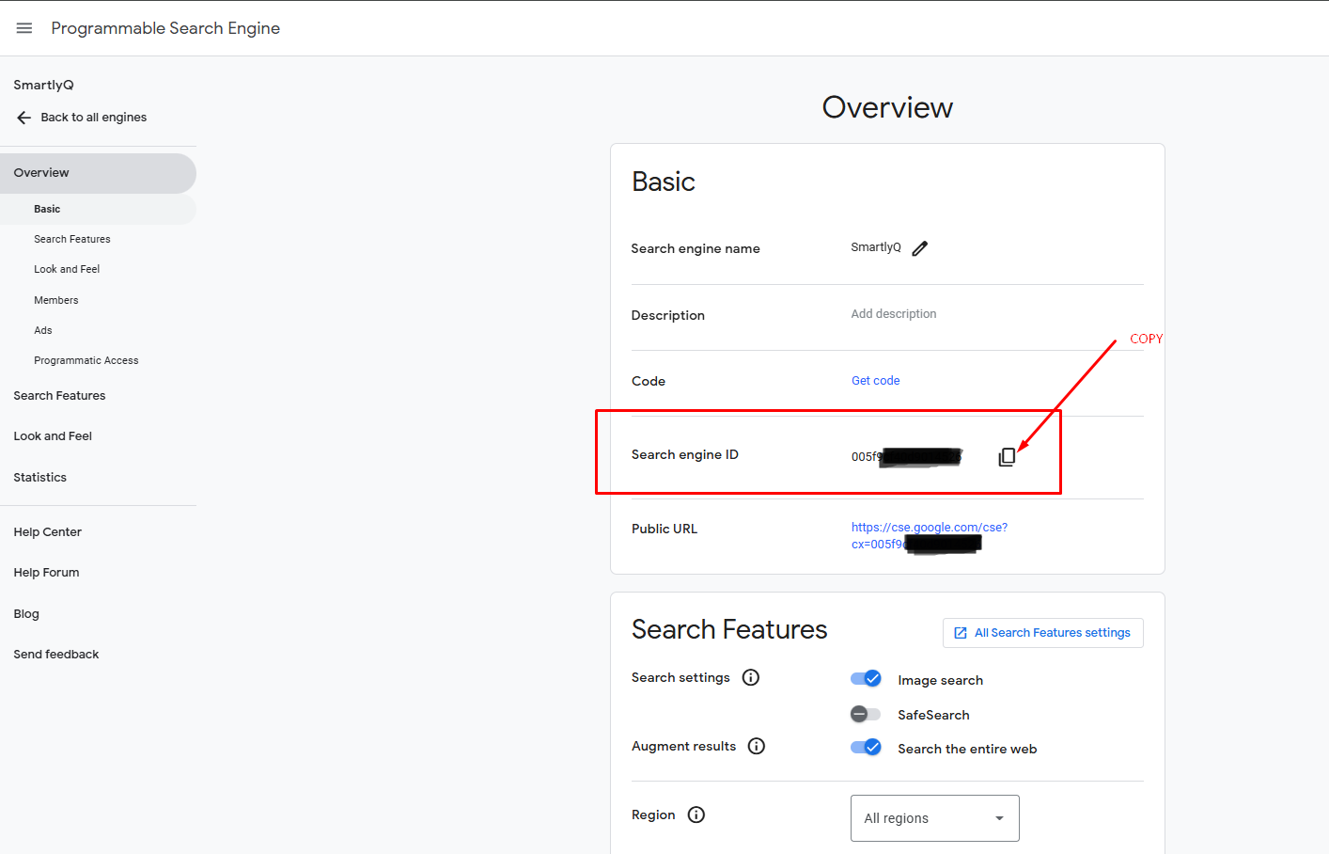Open the hamburger main menu
This screenshot has width=1329, height=854.
pyautogui.click(x=24, y=28)
